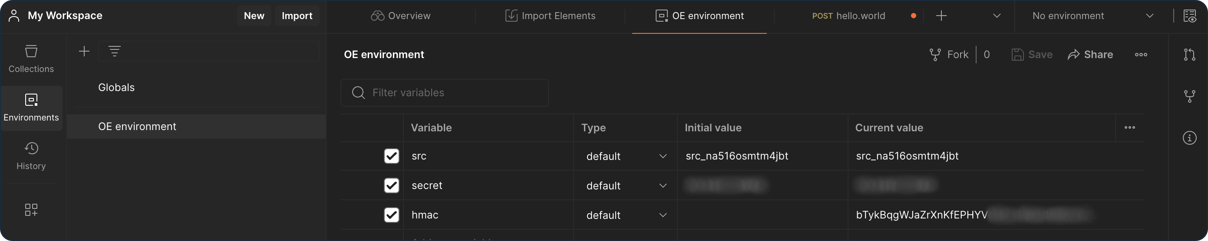Click the Share button
The width and height of the screenshot is (1208, 241).
click(x=1090, y=55)
